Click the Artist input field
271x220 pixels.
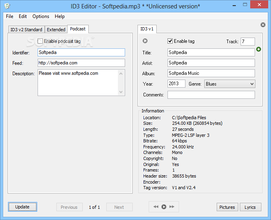pyautogui.click(x=211, y=63)
